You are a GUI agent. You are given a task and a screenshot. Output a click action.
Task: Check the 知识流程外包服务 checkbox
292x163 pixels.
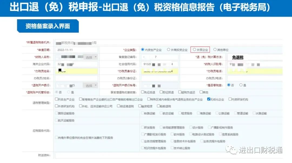click(142, 148)
